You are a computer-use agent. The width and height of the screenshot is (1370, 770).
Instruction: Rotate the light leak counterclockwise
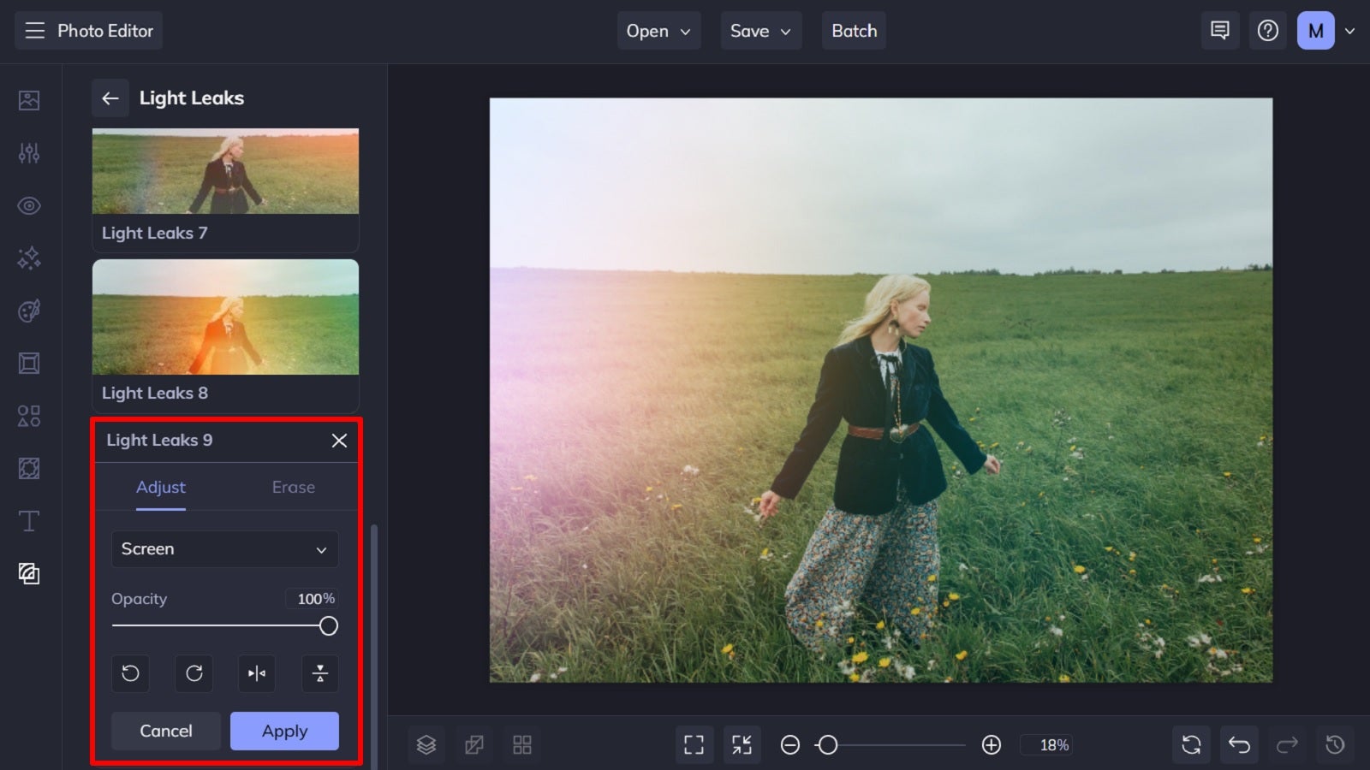[x=130, y=673]
